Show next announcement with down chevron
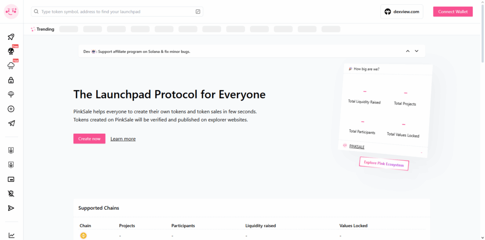Image resolution: width=485 pixels, height=240 pixels. (x=417, y=51)
